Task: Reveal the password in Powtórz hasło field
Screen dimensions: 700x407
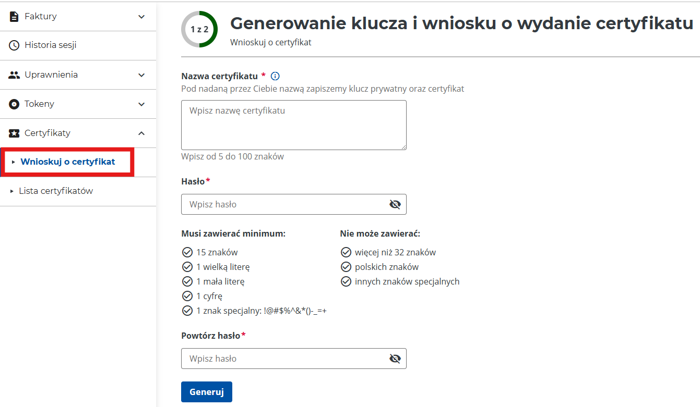Action: 395,359
